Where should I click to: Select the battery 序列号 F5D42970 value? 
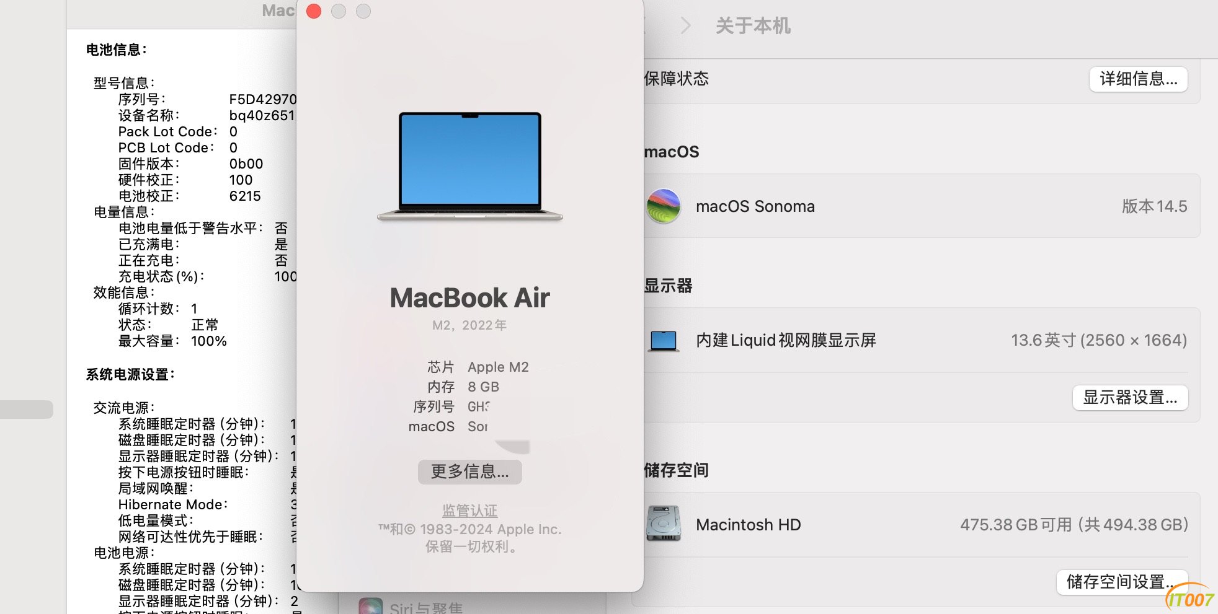click(263, 99)
